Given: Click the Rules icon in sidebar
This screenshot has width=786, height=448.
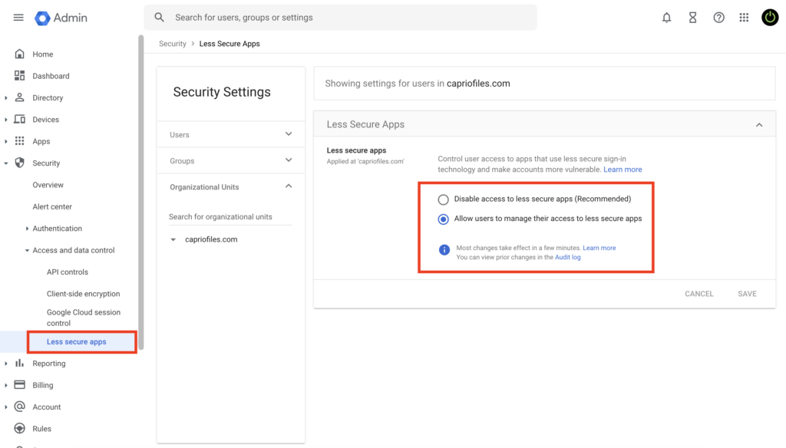Looking at the screenshot, I should point(19,429).
